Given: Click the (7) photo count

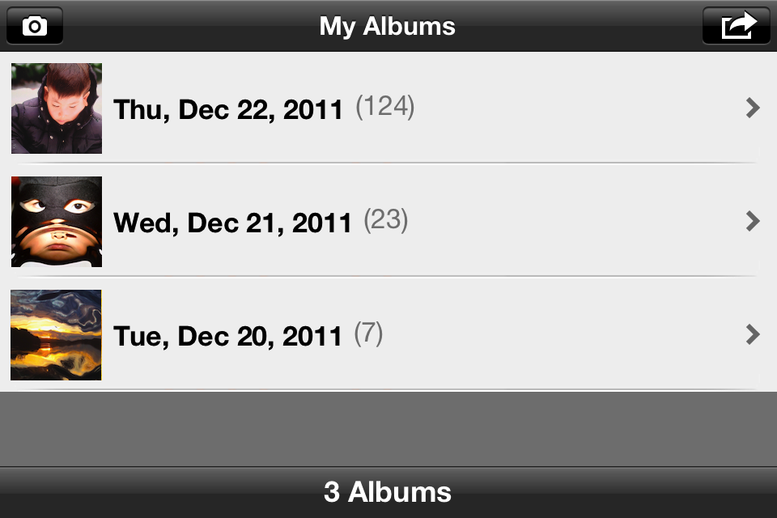Looking at the screenshot, I should click(368, 333).
